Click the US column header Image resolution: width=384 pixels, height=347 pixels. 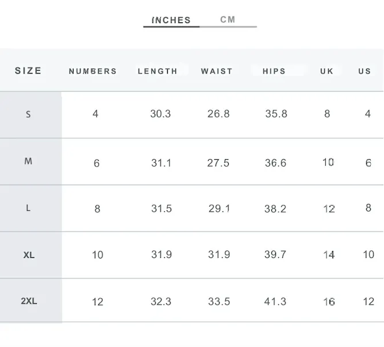pos(364,71)
